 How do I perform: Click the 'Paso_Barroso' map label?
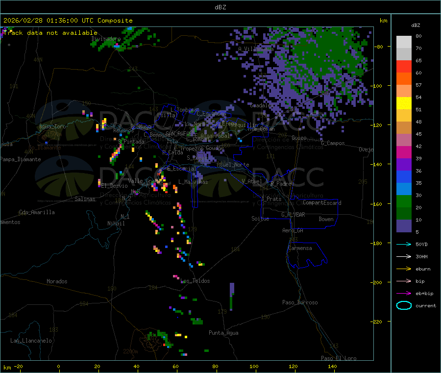[x=300, y=302]
